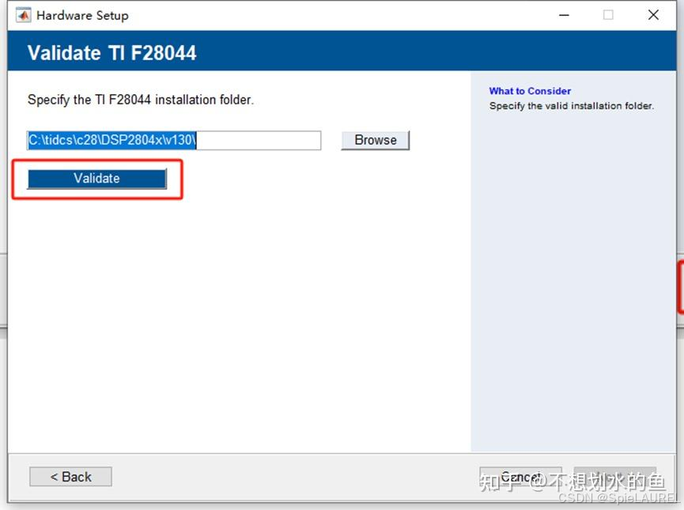The height and width of the screenshot is (510, 684).
Task: Cancel the Hardware Setup wizard
Action: (x=520, y=477)
